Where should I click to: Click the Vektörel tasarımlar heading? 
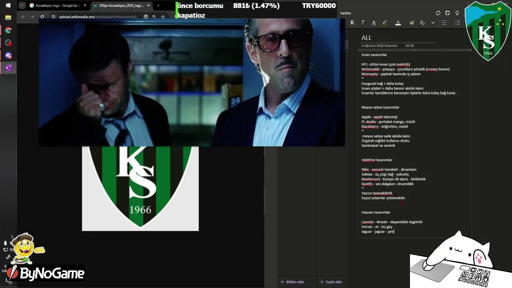coord(377,160)
